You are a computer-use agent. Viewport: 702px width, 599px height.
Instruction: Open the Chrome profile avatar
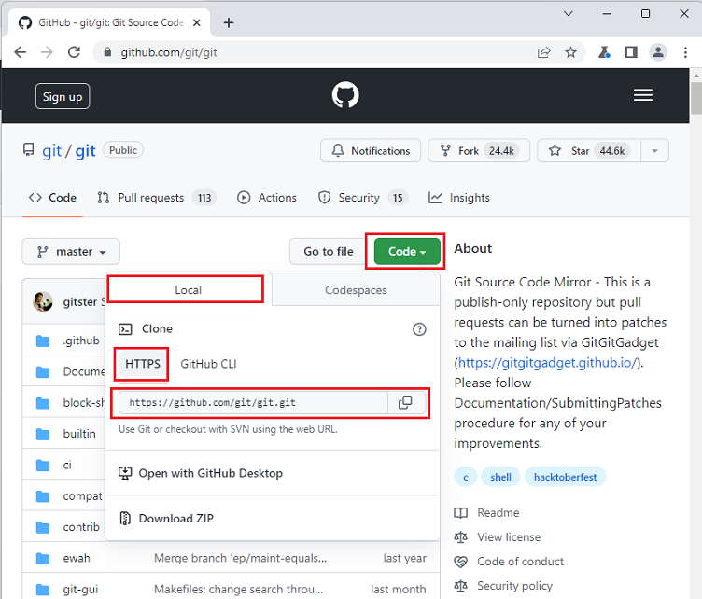pyautogui.click(x=658, y=52)
